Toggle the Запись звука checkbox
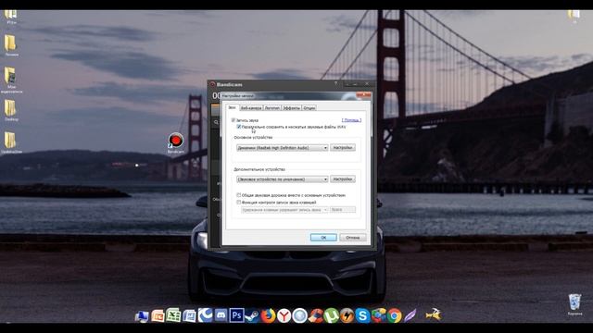Viewport: 593px width, 333px height. (x=233, y=120)
